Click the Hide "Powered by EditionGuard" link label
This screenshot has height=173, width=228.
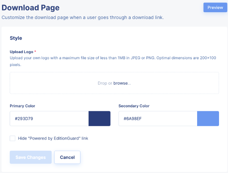coord(53,138)
